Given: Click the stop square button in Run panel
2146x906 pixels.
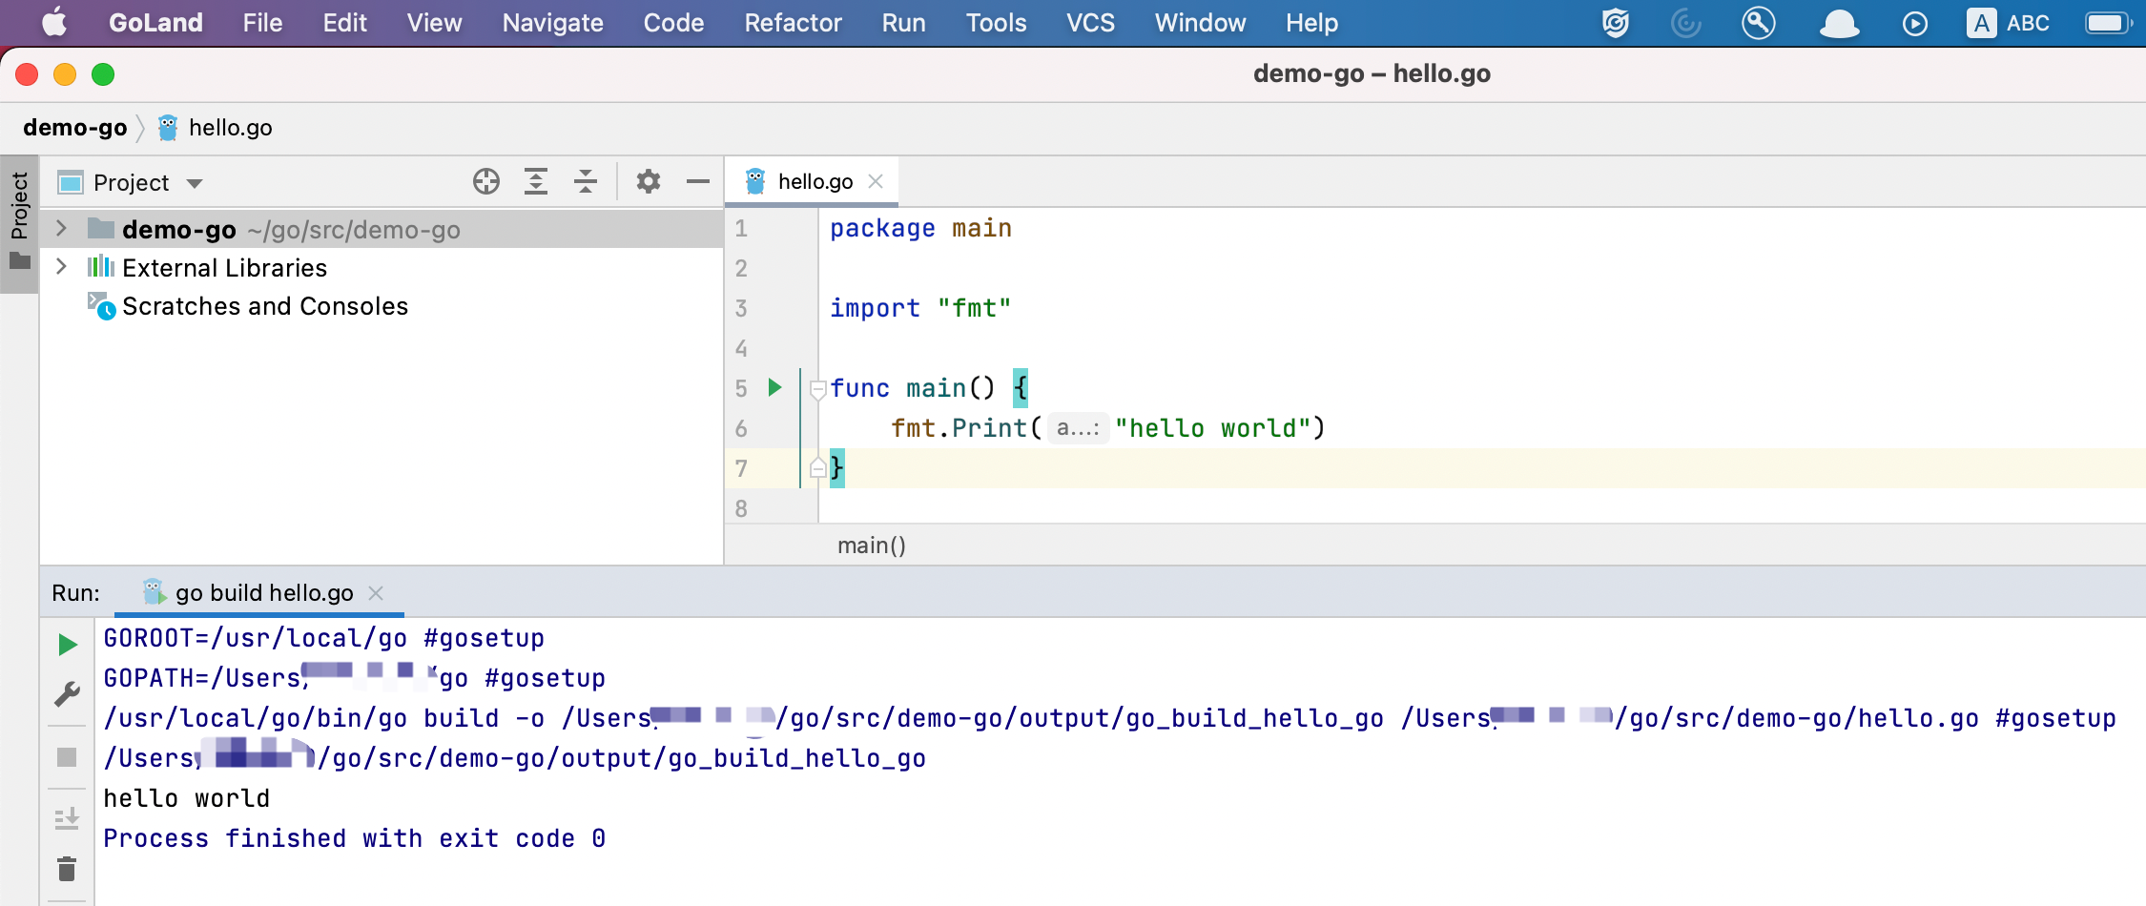Looking at the screenshot, I should [x=67, y=757].
